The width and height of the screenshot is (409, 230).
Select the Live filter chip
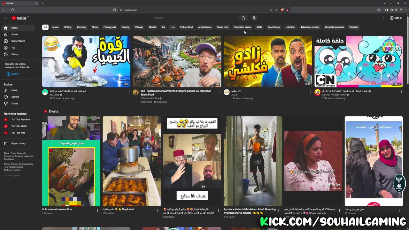tap(173, 27)
